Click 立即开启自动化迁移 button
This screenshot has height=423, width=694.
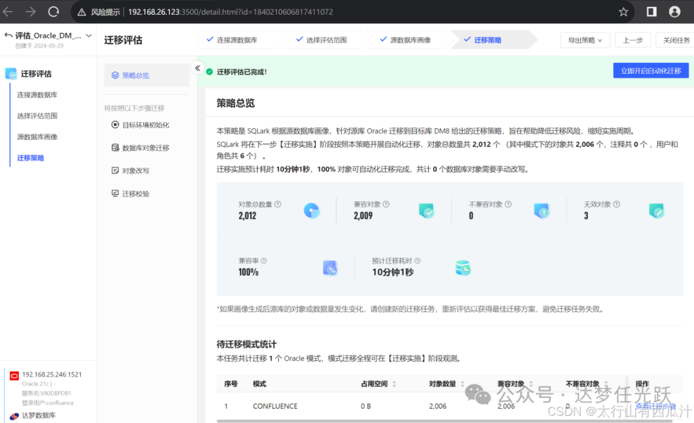(650, 71)
